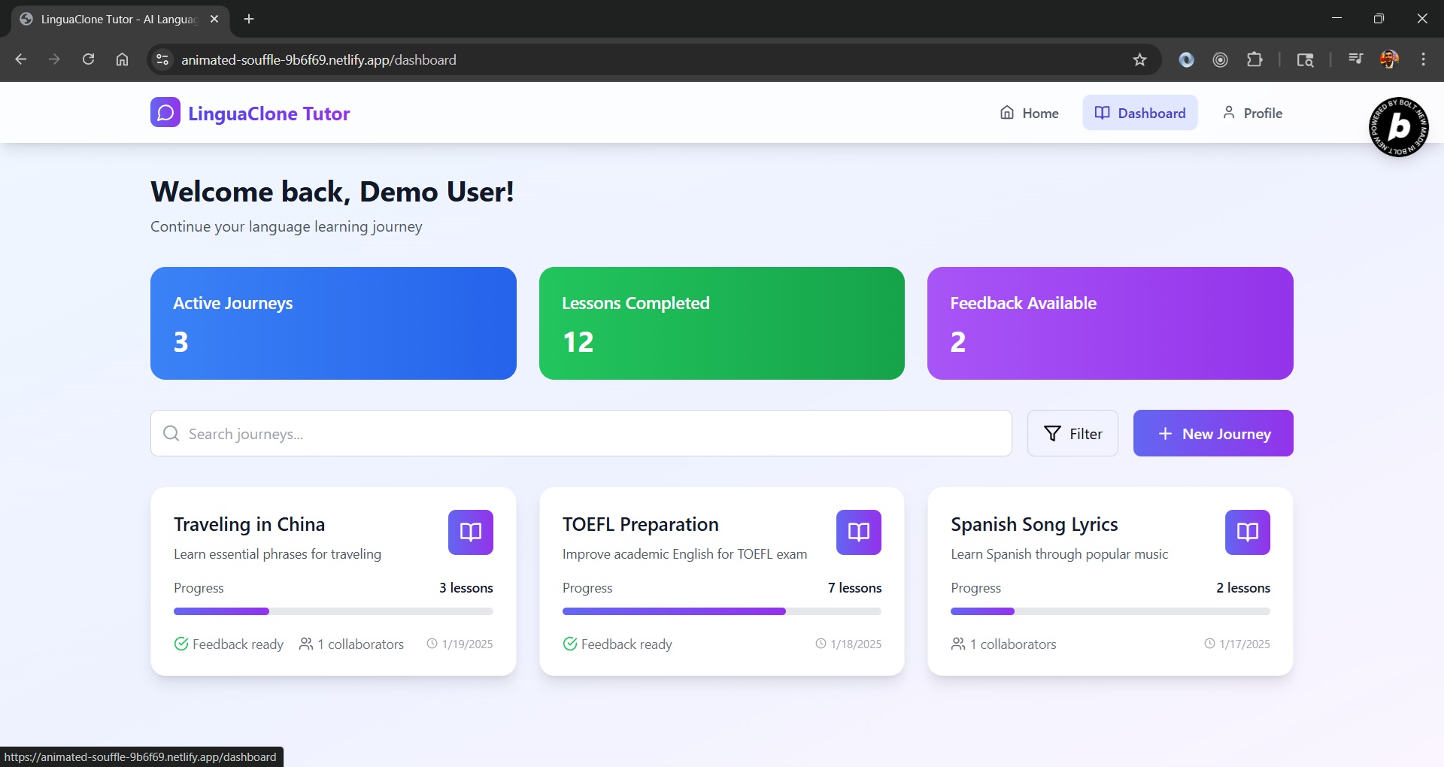This screenshot has height=767, width=1444.
Task: Open the book icon on TOEFL Preparation card
Action: point(859,532)
